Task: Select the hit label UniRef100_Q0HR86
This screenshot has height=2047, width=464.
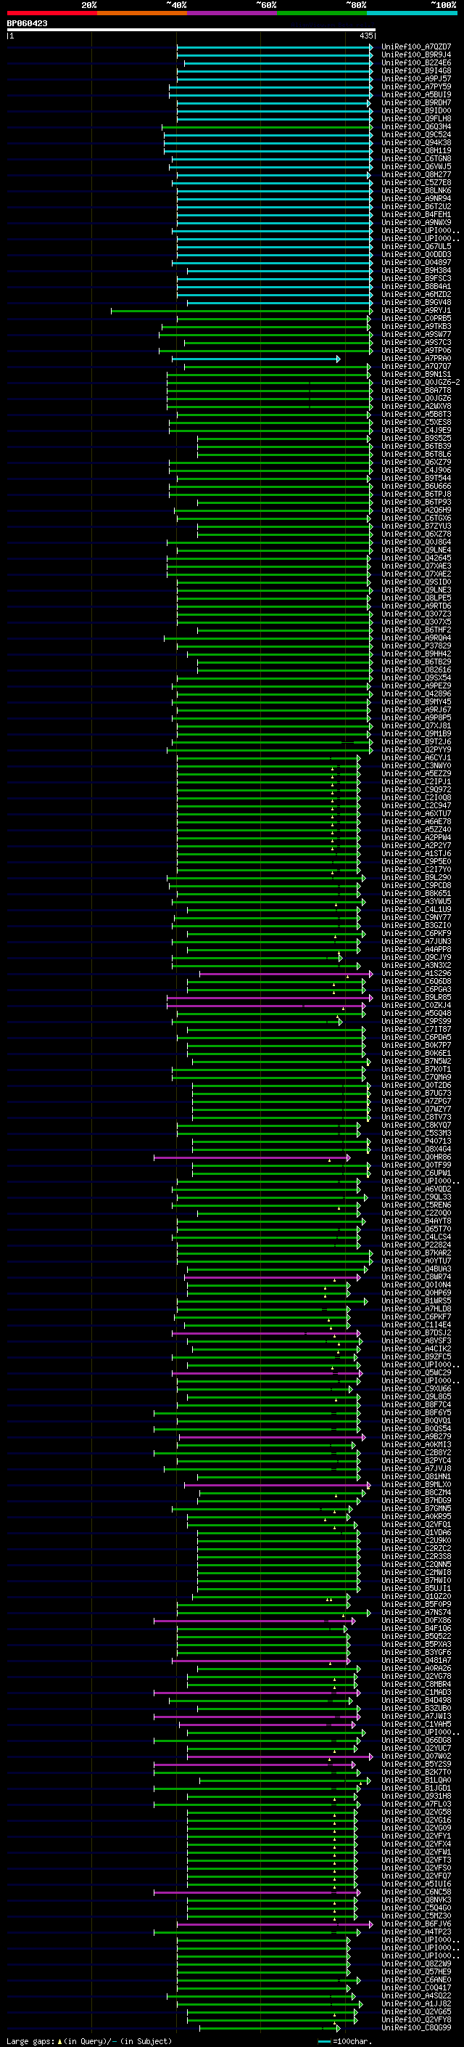Action: pyautogui.click(x=415, y=1157)
